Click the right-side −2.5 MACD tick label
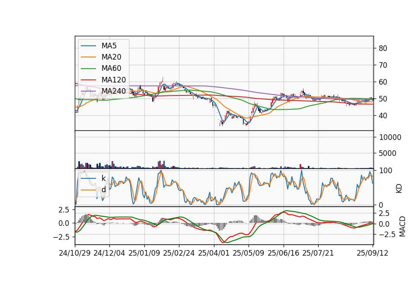The width and height of the screenshot is (415, 298). click(387, 235)
